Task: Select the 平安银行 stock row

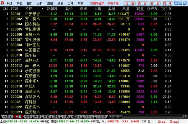Action: [x=86, y=14]
